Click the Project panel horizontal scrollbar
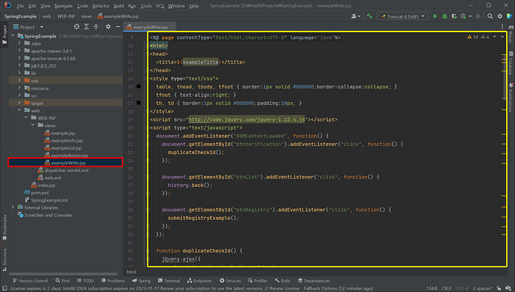 click(x=62, y=273)
